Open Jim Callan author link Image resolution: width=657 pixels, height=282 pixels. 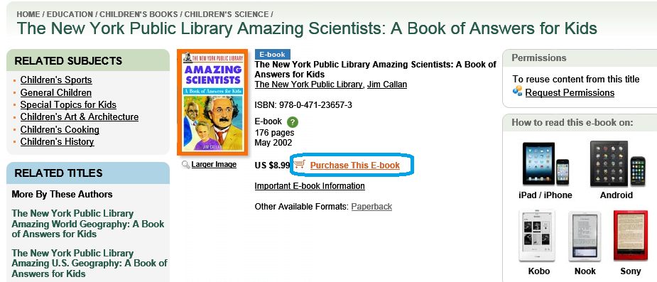coord(386,85)
